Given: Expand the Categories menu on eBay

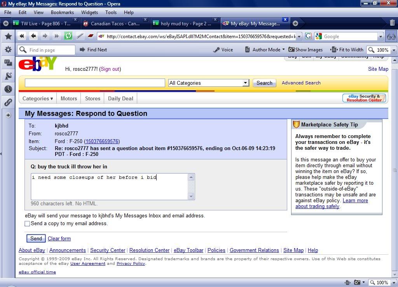Looking at the screenshot, I should 38,98.
